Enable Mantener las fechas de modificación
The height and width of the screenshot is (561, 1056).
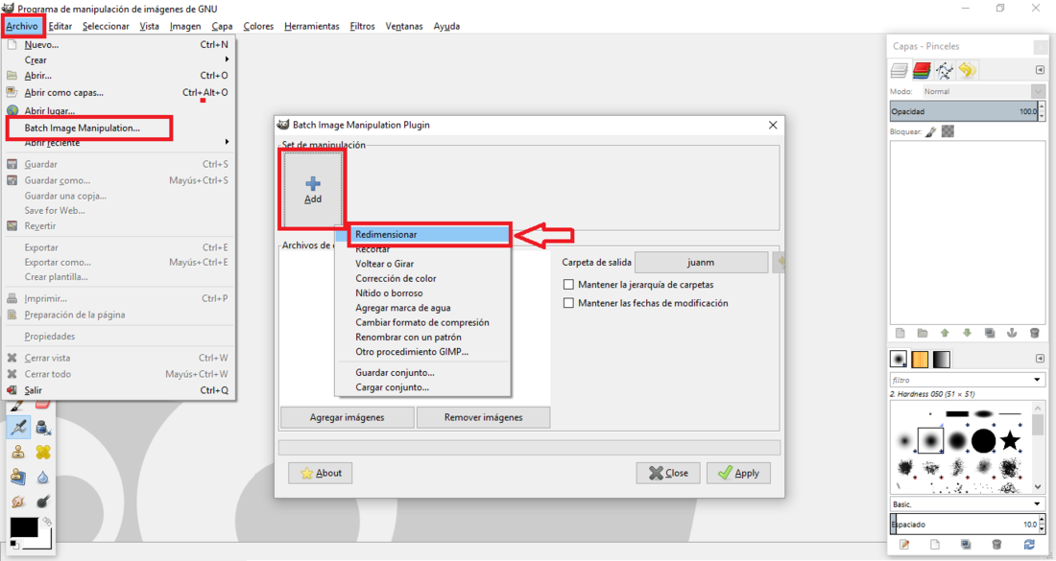coord(568,303)
